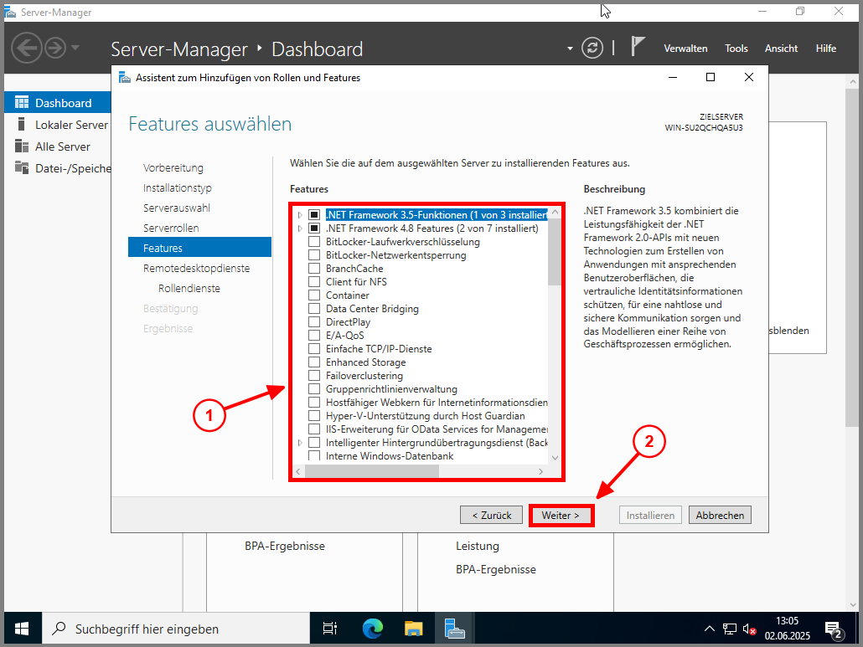Open the Tools menu

click(x=736, y=49)
